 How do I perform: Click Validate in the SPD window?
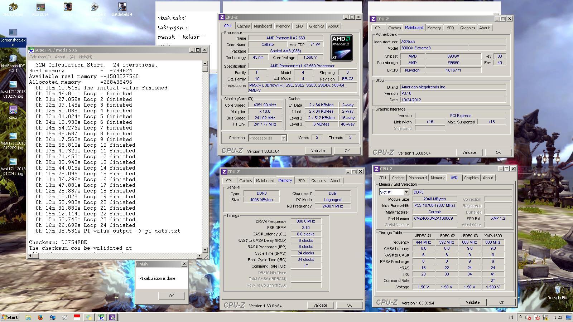(x=473, y=302)
